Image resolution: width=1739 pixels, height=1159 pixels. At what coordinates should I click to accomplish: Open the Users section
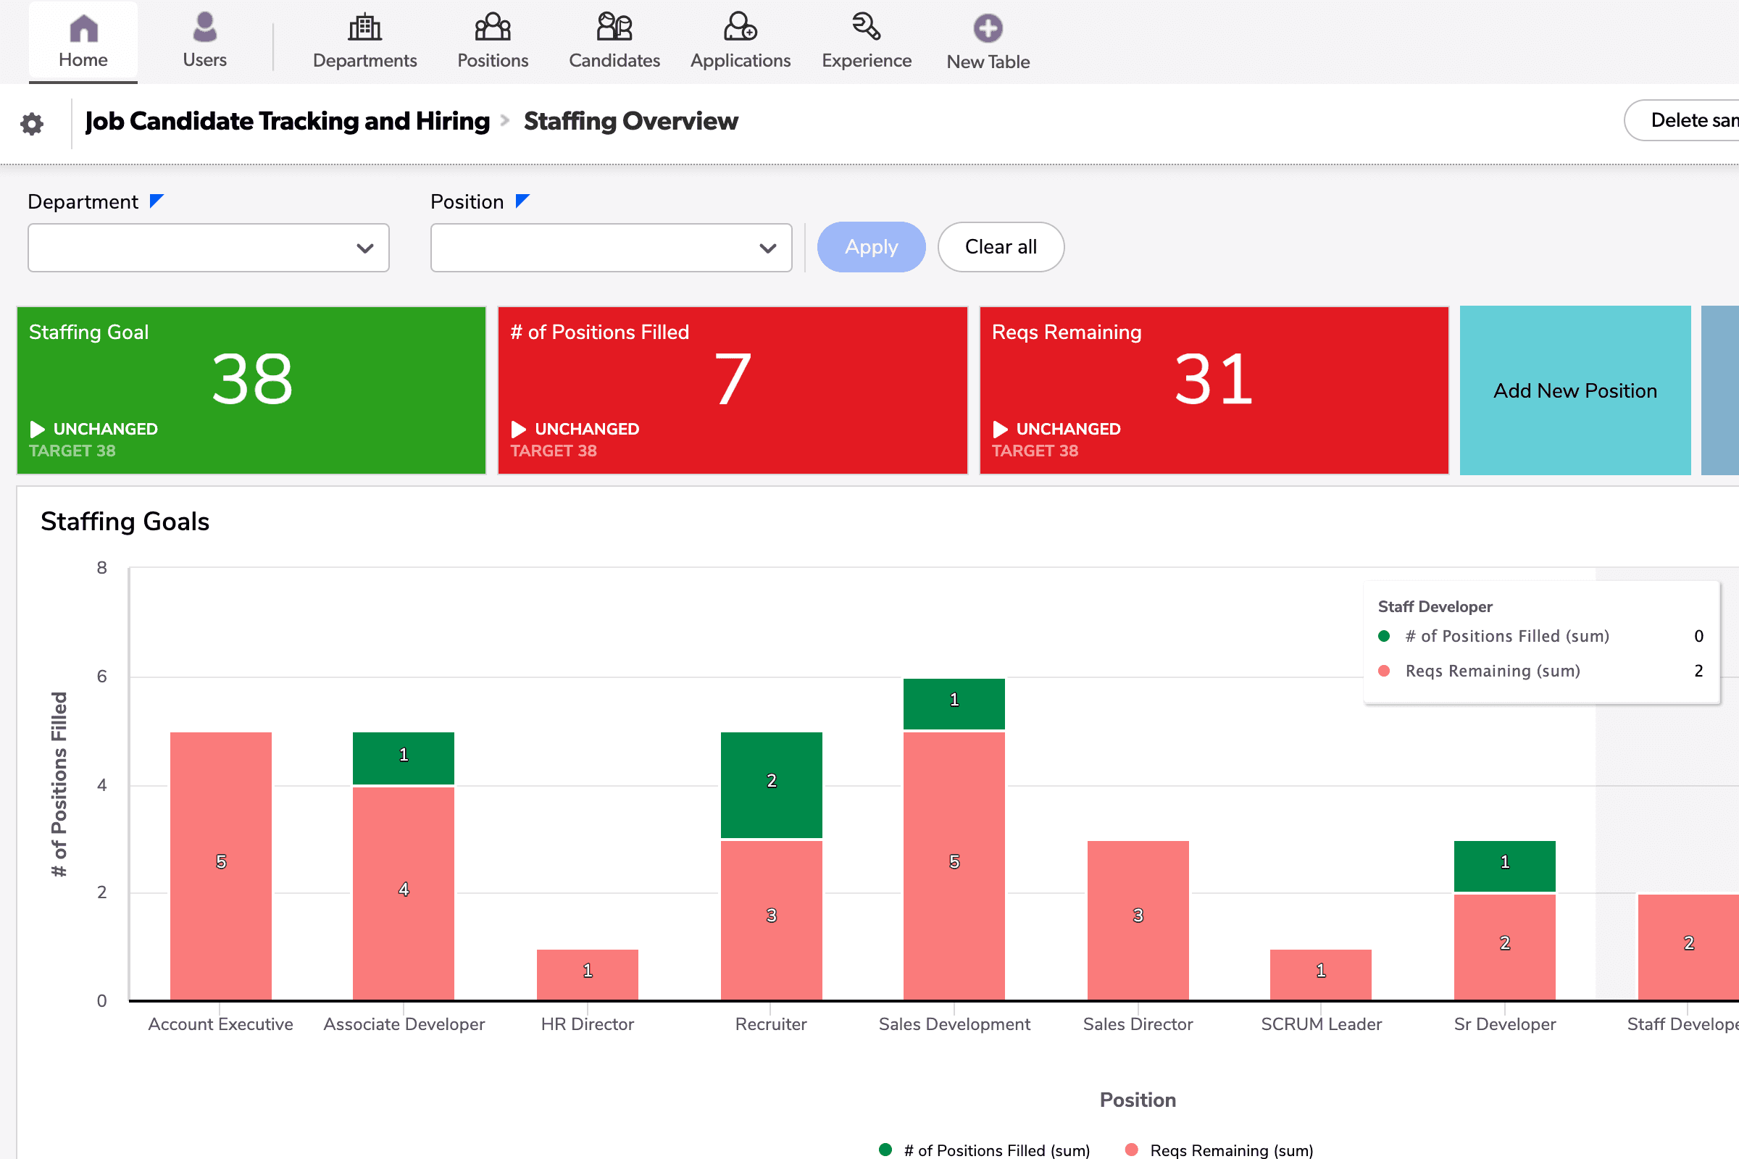coord(204,41)
